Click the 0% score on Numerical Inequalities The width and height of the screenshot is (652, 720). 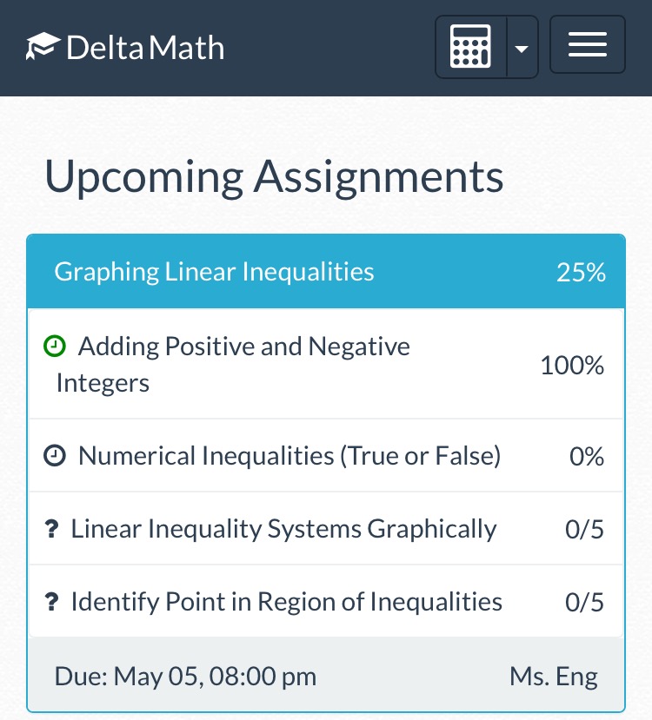(587, 457)
